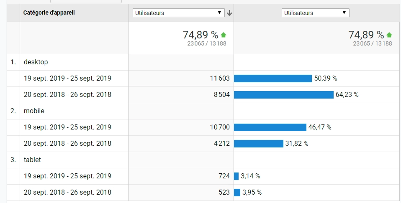
Task: Click the 2018 date range under mobile
Action: (x=67, y=143)
